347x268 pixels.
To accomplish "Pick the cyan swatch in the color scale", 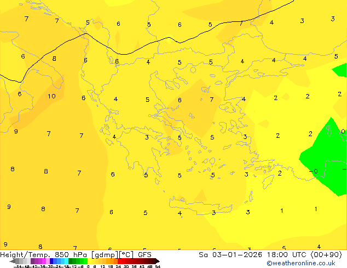I will [x=66, y=261].
